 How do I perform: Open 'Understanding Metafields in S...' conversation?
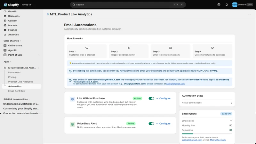(x=21, y=104)
